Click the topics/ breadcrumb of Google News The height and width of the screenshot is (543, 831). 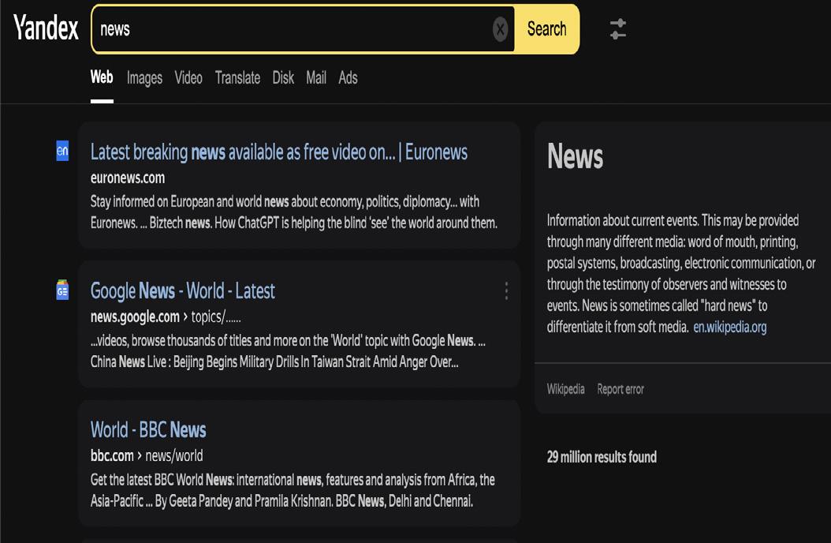[216, 317]
